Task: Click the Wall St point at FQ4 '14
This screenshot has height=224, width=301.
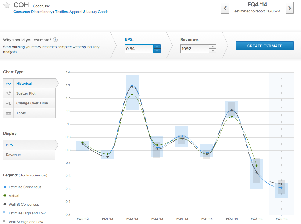Action: tap(282, 184)
